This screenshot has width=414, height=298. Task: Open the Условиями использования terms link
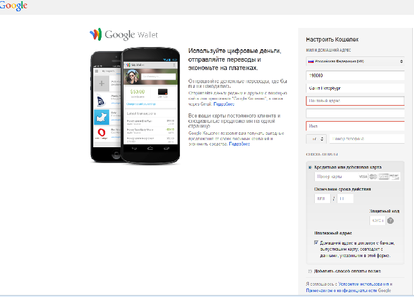364,284
